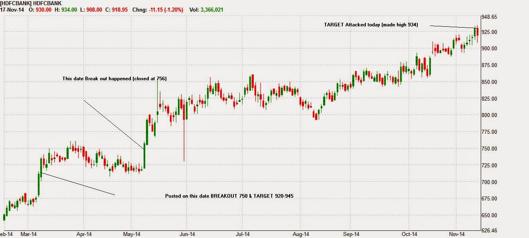Click the May-14 date axis label
The height and width of the screenshot is (238, 529).
(x=132, y=234)
